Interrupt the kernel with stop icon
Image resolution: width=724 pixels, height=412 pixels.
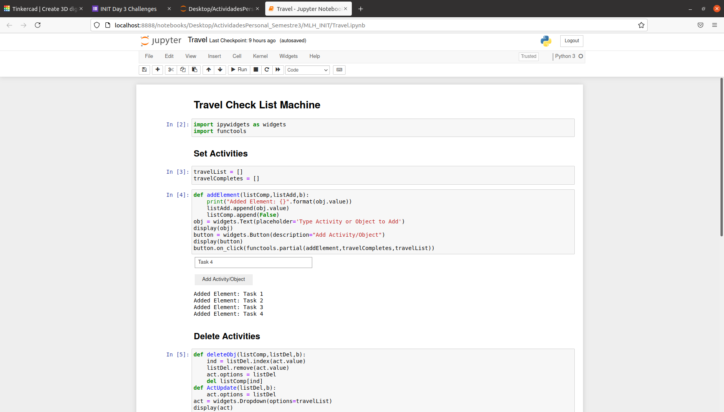tap(256, 70)
